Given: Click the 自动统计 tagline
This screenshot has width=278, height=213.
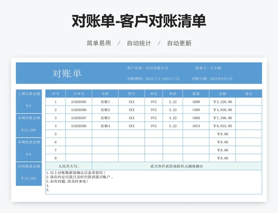Looking at the screenshot, I should click(x=139, y=43).
